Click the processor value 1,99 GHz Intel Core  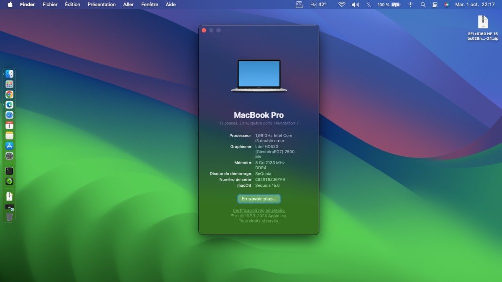coord(274,135)
